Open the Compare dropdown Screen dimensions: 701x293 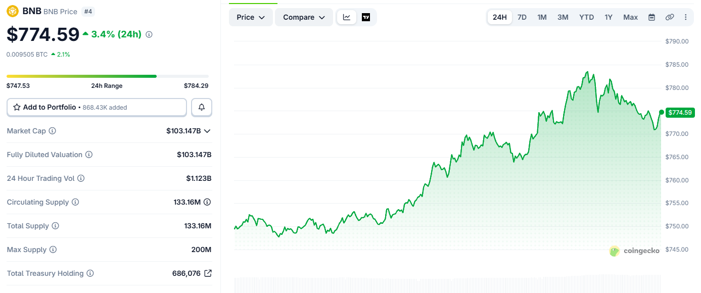(304, 17)
